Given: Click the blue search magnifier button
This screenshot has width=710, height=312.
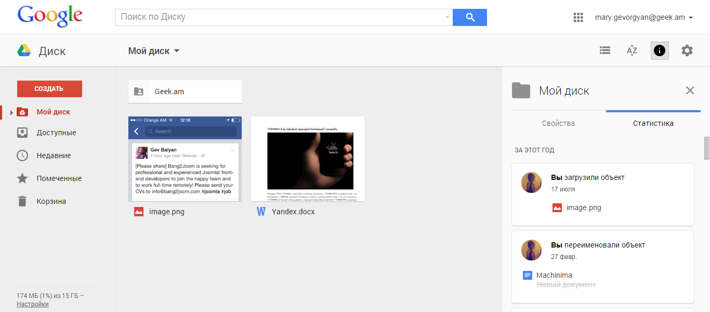Looking at the screenshot, I should (x=470, y=17).
